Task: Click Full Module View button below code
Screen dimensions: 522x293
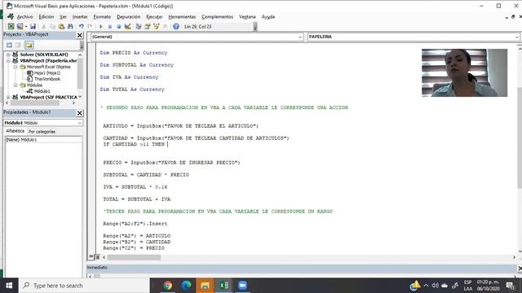Action: [97, 257]
